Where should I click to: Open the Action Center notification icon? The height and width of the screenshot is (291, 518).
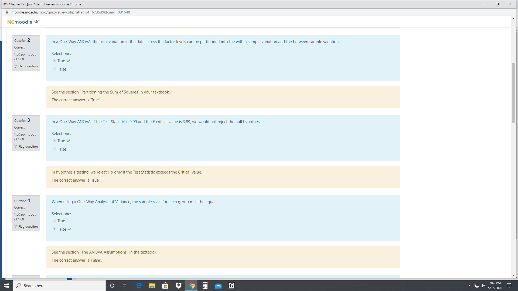point(509,285)
